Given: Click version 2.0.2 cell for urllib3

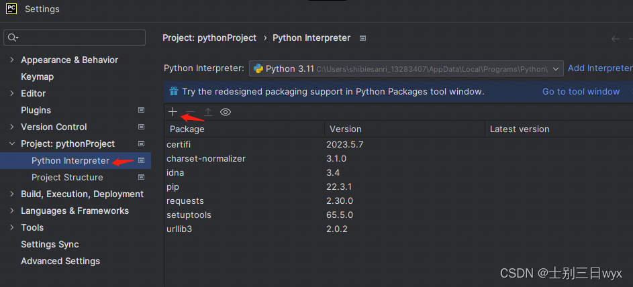Looking at the screenshot, I should tap(337, 229).
